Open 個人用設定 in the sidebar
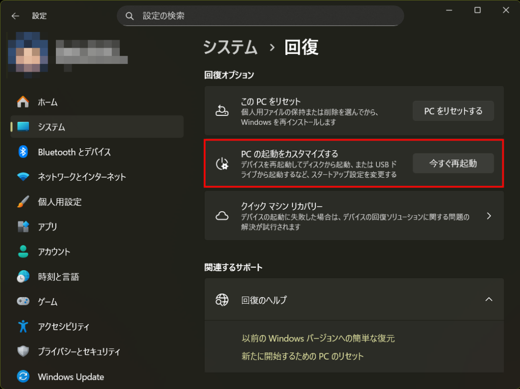 click(97, 202)
